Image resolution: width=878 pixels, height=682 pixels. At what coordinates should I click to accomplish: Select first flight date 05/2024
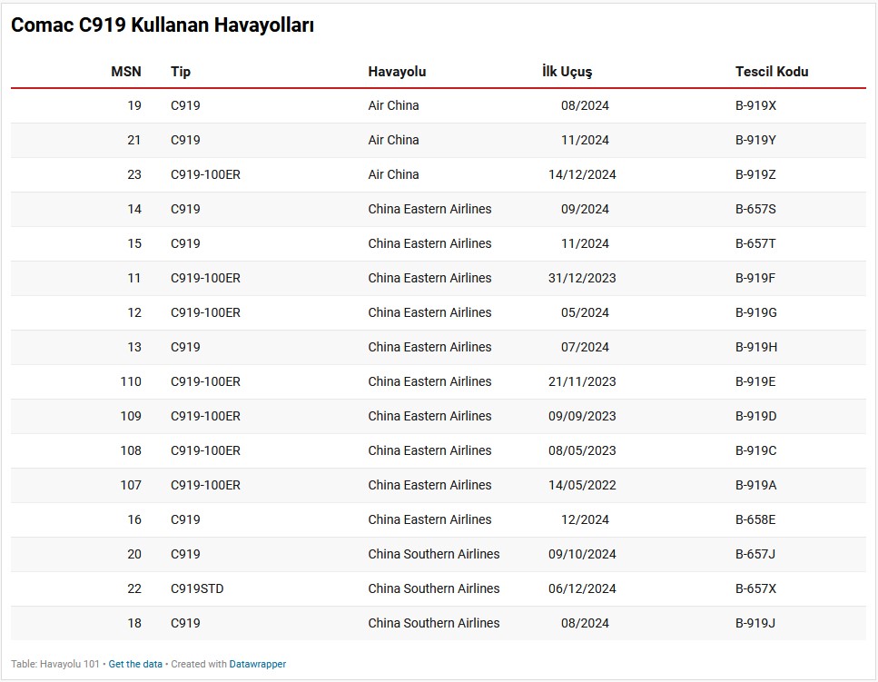(x=585, y=312)
